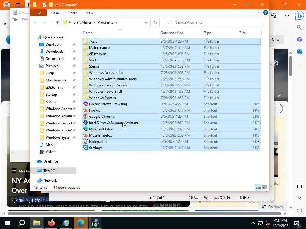Click the Google Chrome shortcut icon
The height and width of the screenshot is (229, 306).
[85, 117]
